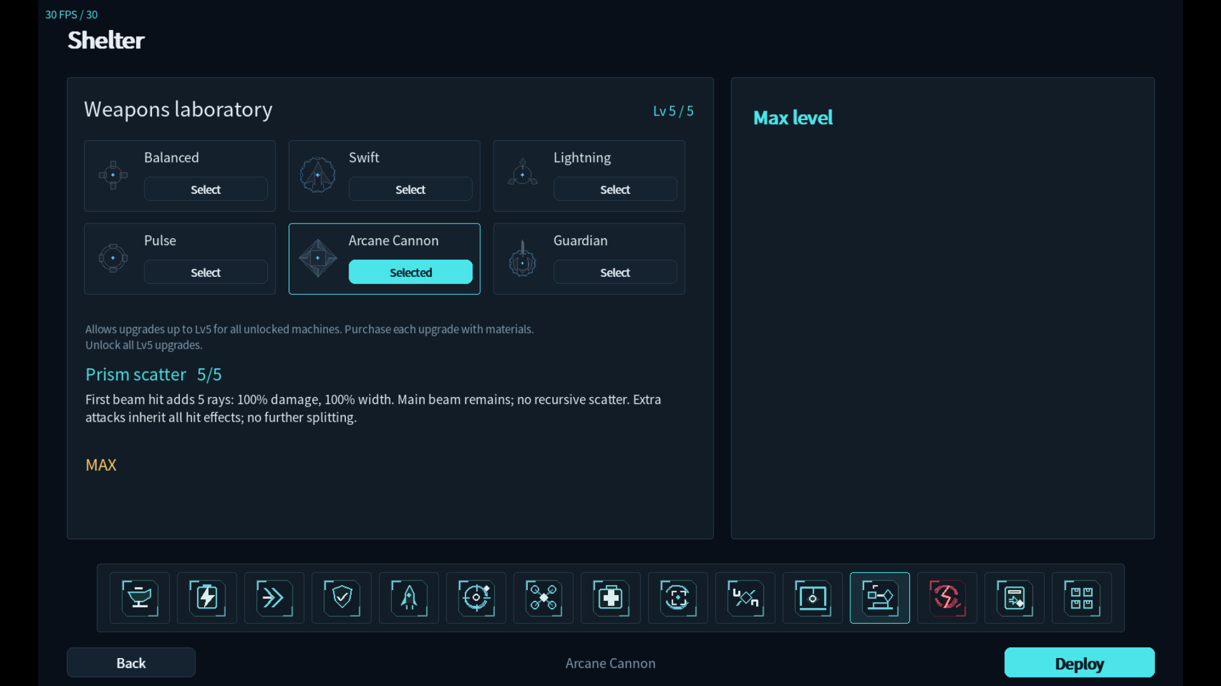Click the Max level heading
Viewport: 1221px width, 686px height.
(x=793, y=118)
